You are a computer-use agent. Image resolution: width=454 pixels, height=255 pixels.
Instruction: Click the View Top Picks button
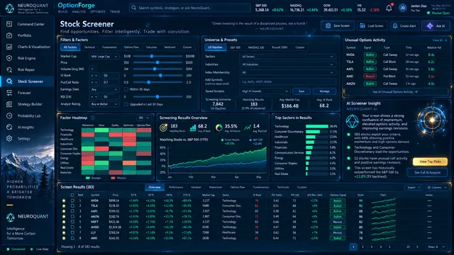coord(430,161)
